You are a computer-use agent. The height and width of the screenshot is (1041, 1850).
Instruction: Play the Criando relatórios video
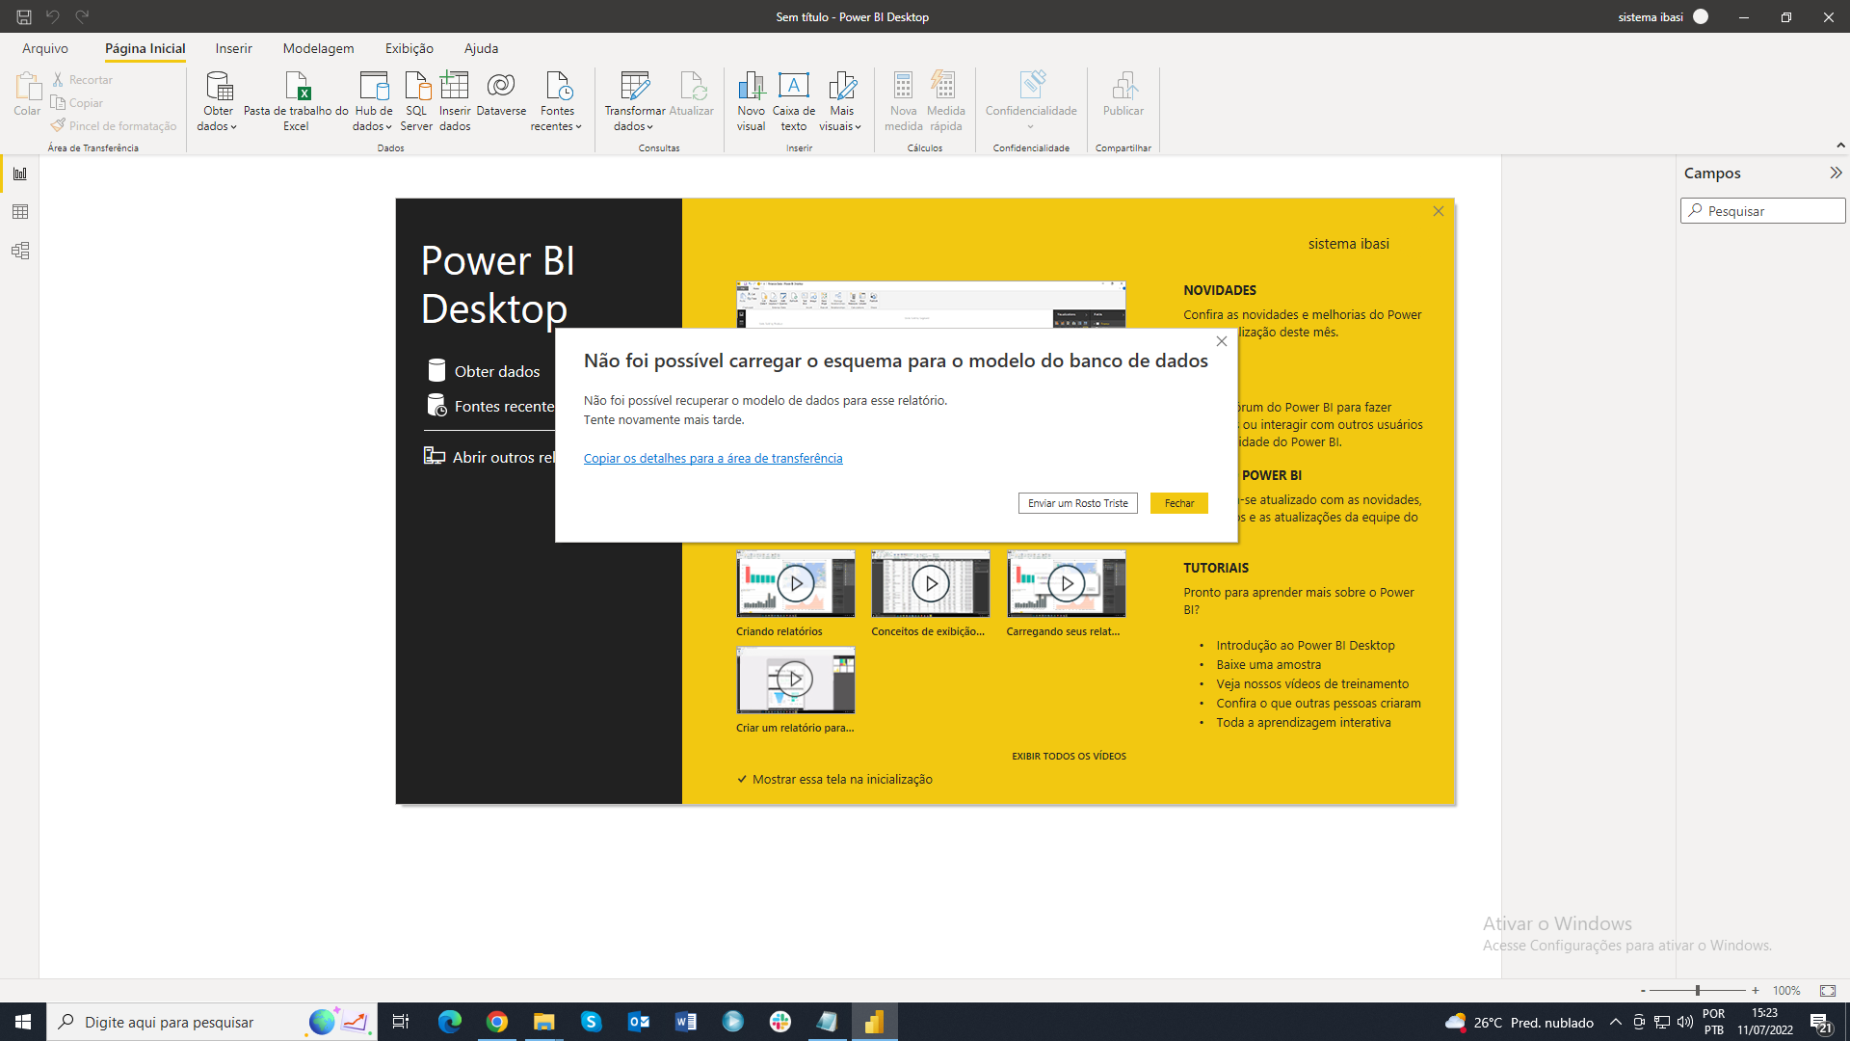pos(795,583)
